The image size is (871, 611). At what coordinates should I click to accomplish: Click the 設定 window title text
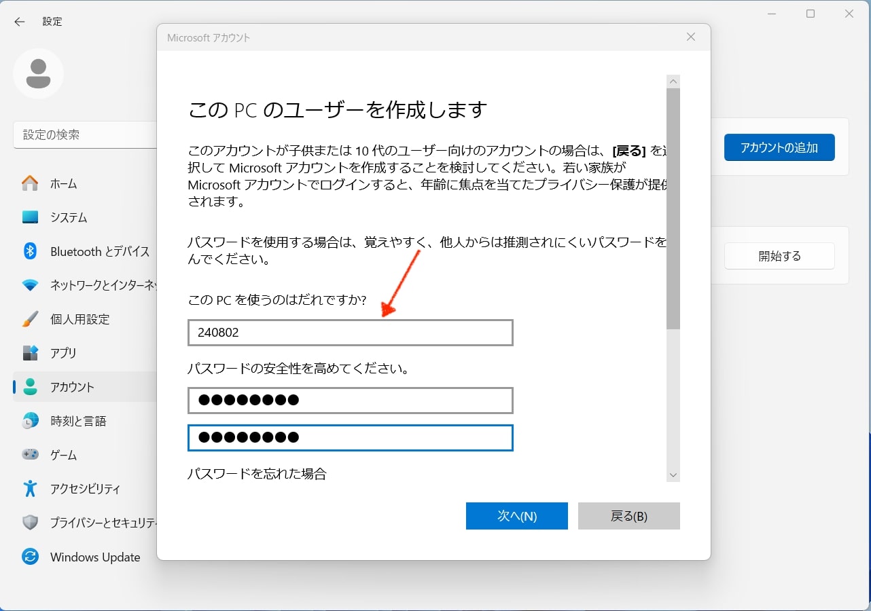pyautogui.click(x=52, y=22)
